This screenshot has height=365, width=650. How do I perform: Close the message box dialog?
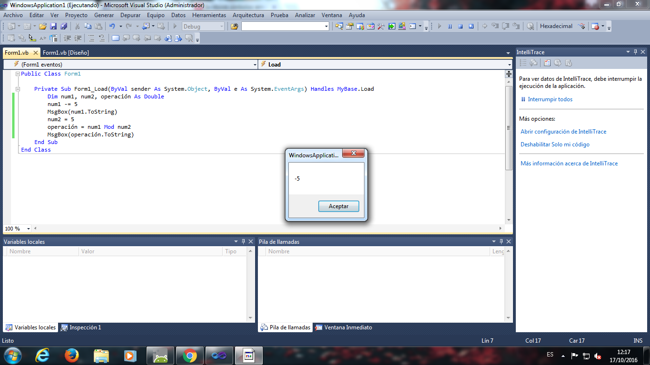pyautogui.click(x=354, y=154)
